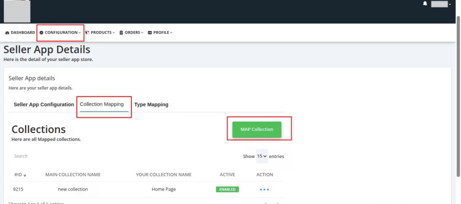461x204 pixels.
Task: Switch to Seller App Configuration tab
Action: 44,104
